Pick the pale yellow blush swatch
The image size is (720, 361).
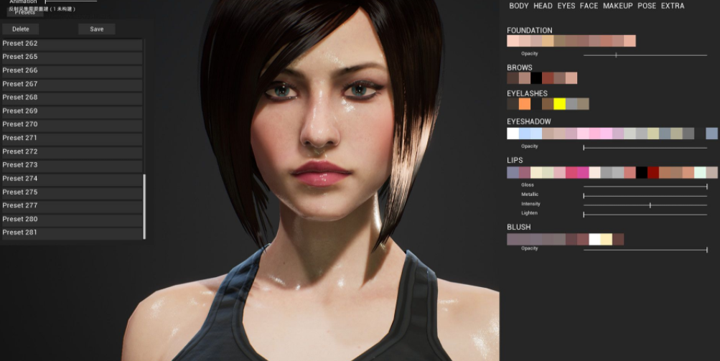click(x=606, y=239)
